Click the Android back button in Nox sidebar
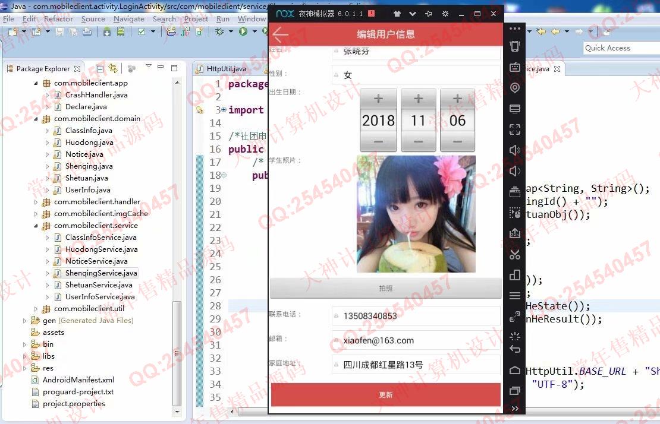 pyautogui.click(x=515, y=349)
